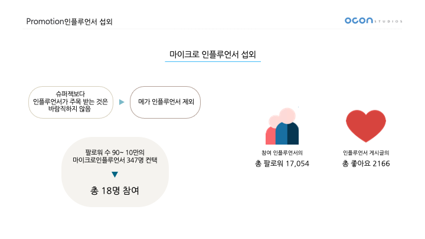
Task: Click the 총 팔로워 17,054 figure
Action: click(x=282, y=163)
